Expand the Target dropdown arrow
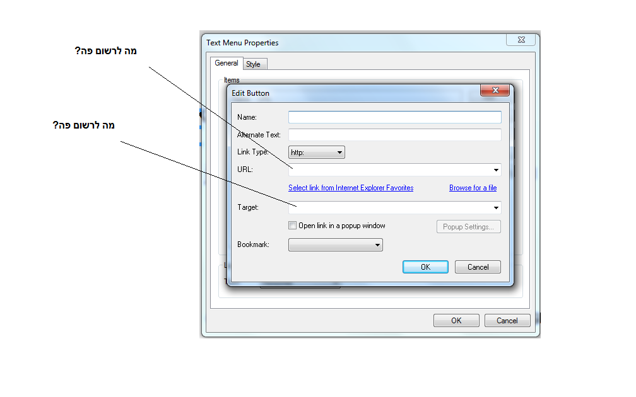 coord(497,208)
